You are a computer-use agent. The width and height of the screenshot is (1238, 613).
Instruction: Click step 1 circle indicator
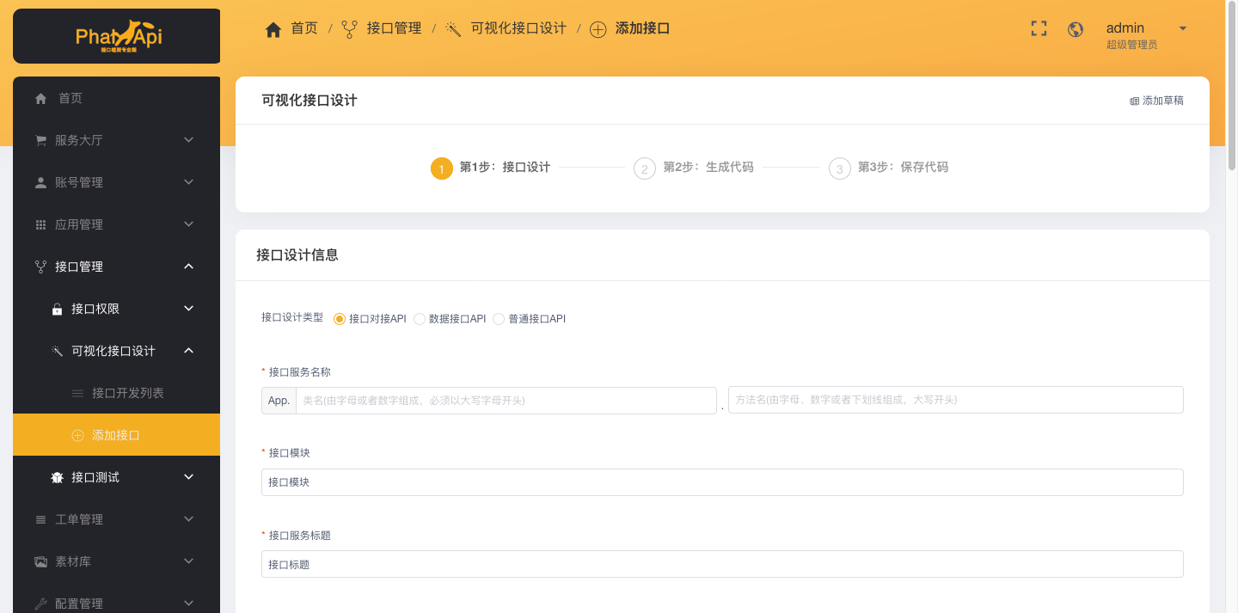tap(441, 169)
